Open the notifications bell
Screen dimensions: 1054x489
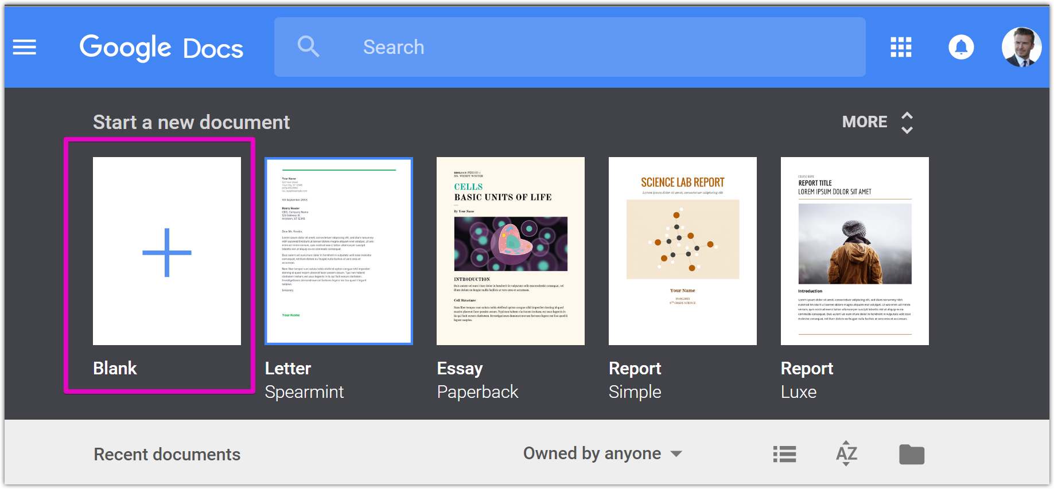click(x=961, y=47)
